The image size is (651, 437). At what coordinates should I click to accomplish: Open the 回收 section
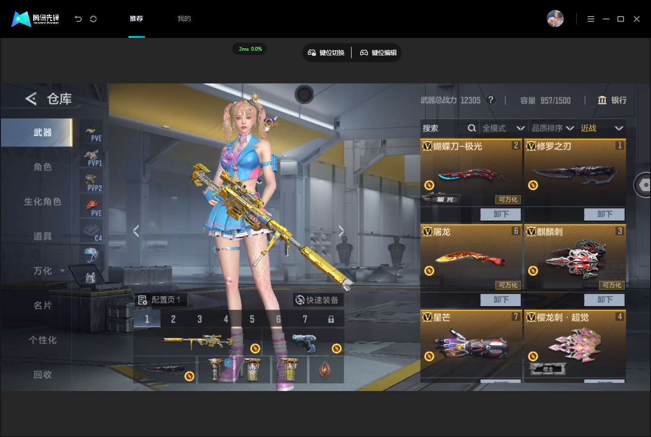pos(42,374)
